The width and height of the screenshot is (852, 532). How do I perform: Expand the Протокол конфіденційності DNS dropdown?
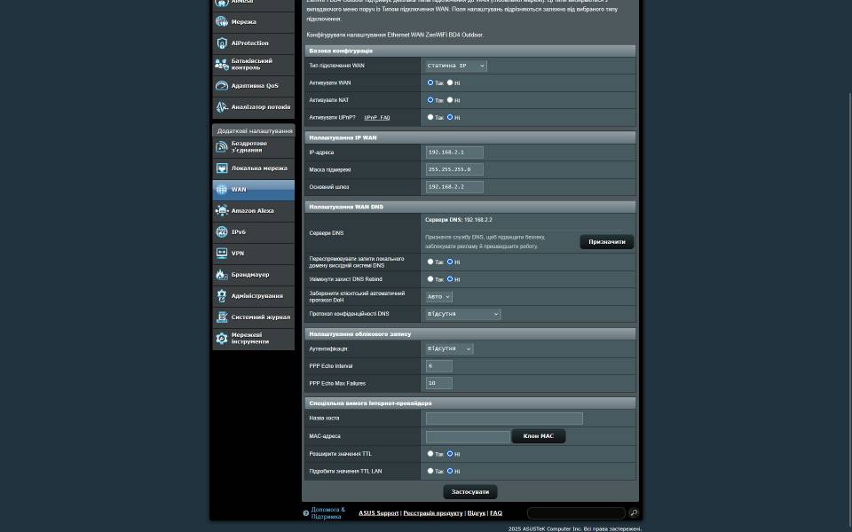click(462, 314)
